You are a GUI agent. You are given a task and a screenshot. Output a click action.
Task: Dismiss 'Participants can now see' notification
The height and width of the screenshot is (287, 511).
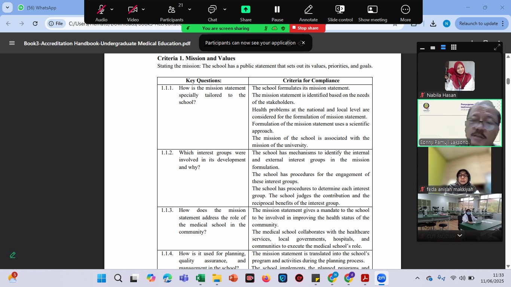pos(303,43)
